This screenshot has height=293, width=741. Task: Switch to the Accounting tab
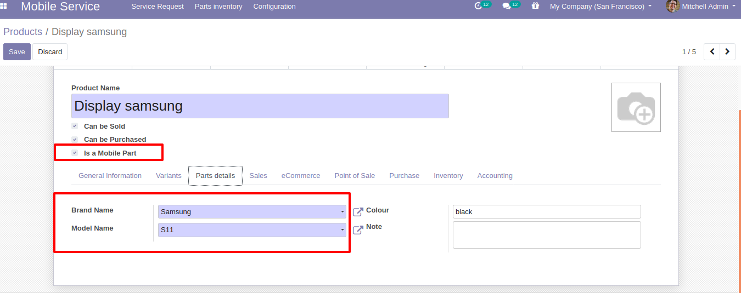[495, 176]
